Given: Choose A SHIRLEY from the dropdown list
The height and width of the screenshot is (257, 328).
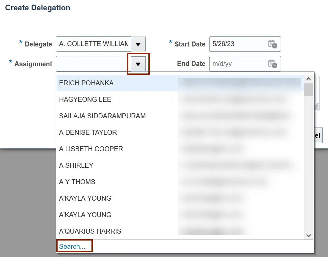Looking at the screenshot, I should tap(76, 165).
